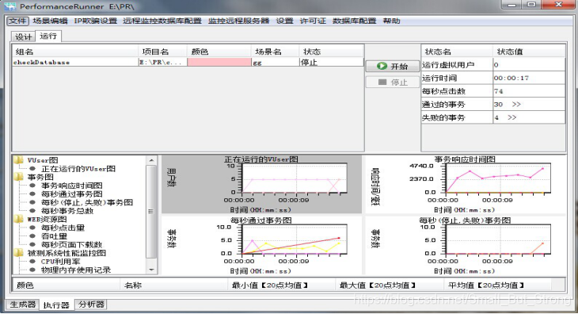The height and width of the screenshot is (314, 578).
Task: Click the 最大值【20点均值】 column header
Action: (390, 285)
